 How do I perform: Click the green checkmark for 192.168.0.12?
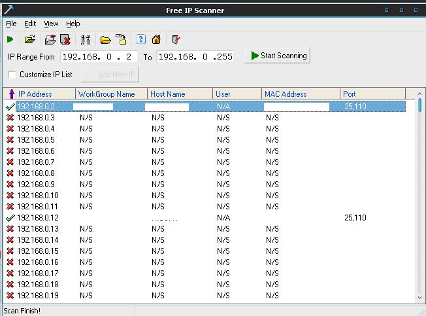click(10, 218)
